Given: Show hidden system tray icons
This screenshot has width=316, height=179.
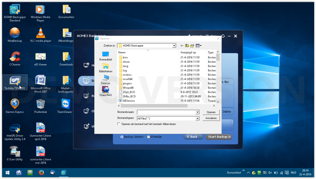Looking at the screenshot, I should pos(248,173).
